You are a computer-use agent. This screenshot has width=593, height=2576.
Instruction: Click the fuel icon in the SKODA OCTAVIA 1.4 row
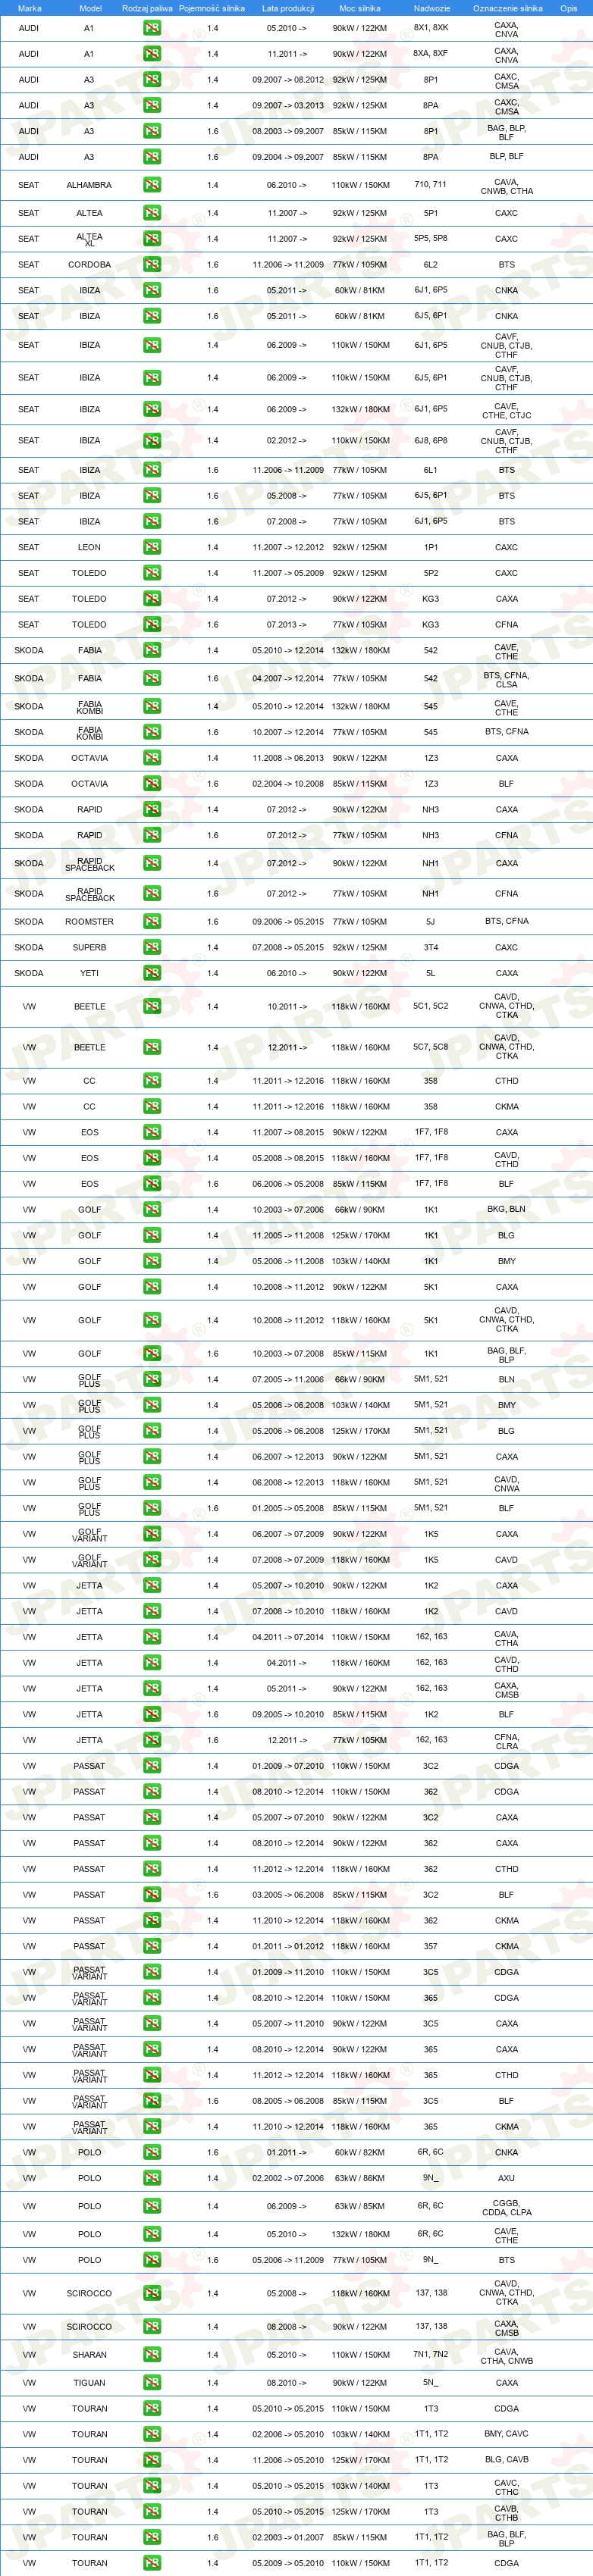[x=152, y=758]
